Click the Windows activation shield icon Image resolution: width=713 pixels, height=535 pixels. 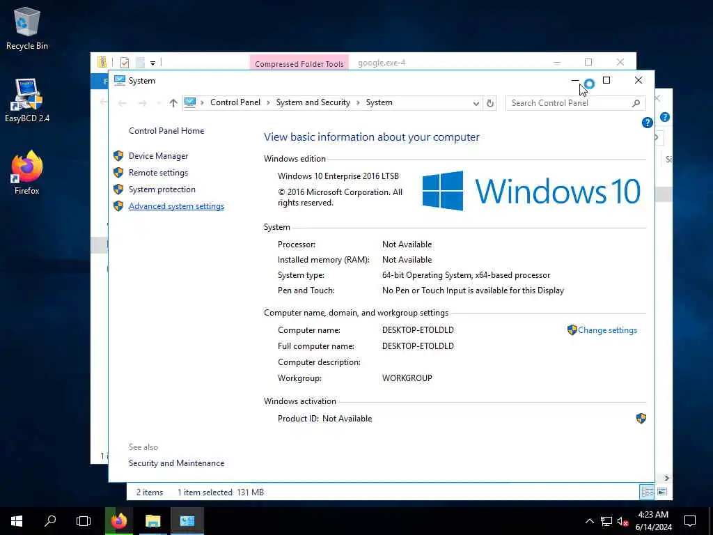pyautogui.click(x=641, y=419)
